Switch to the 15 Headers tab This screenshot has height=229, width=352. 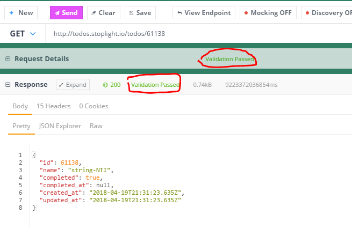(x=53, y=106)
